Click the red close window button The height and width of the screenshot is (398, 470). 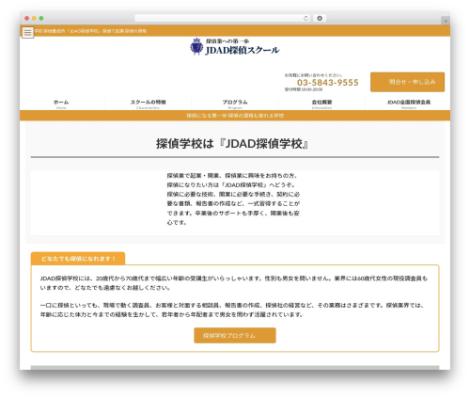(27, 19)
